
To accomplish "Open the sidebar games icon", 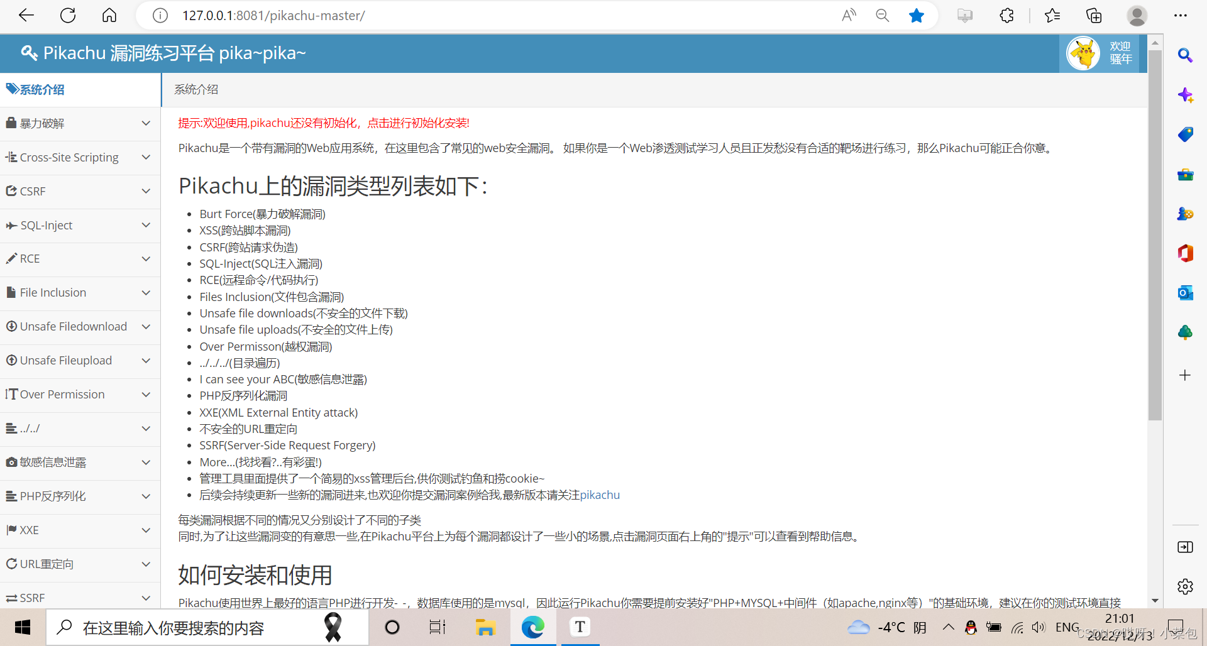I will 1185,214.
